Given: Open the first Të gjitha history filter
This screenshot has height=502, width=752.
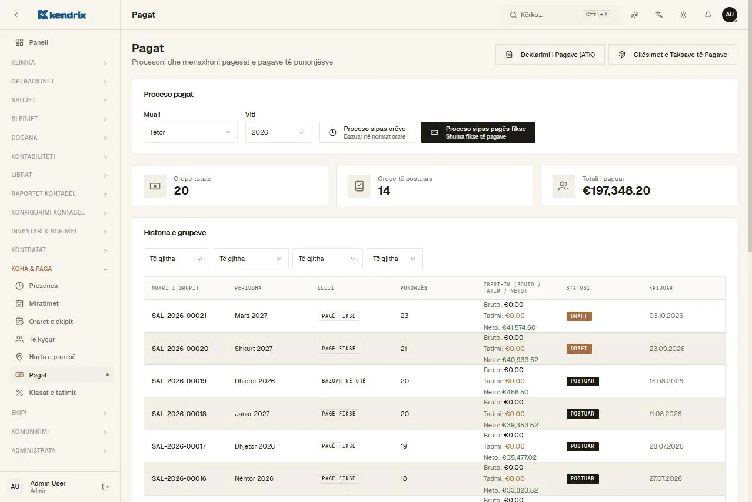Looking at the screenshot, I should pyautogui.click(x=177, y=259).
